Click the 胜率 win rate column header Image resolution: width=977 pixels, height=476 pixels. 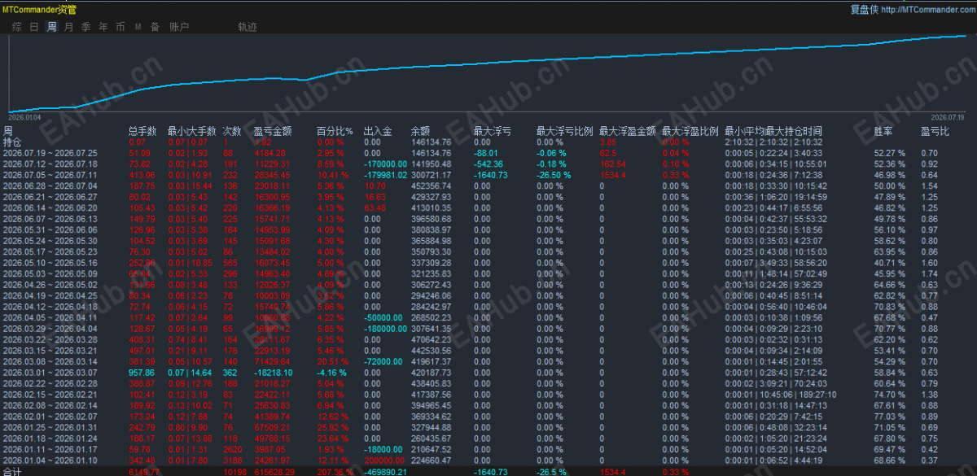coord(883,131)
